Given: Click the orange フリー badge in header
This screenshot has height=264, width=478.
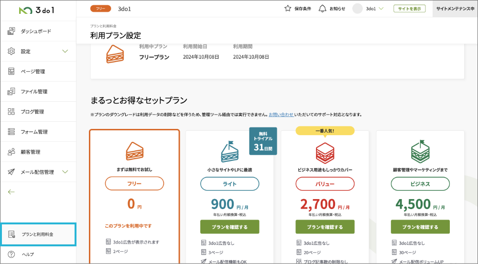Looking at the screenshot, I should coord(100,9).
